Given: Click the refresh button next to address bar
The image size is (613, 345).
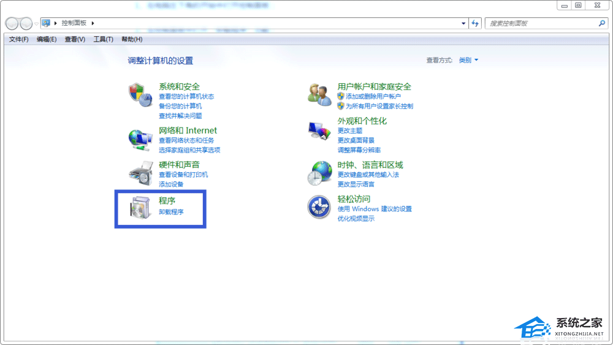Looking at the screenshot, I should (x=475, y=23).
